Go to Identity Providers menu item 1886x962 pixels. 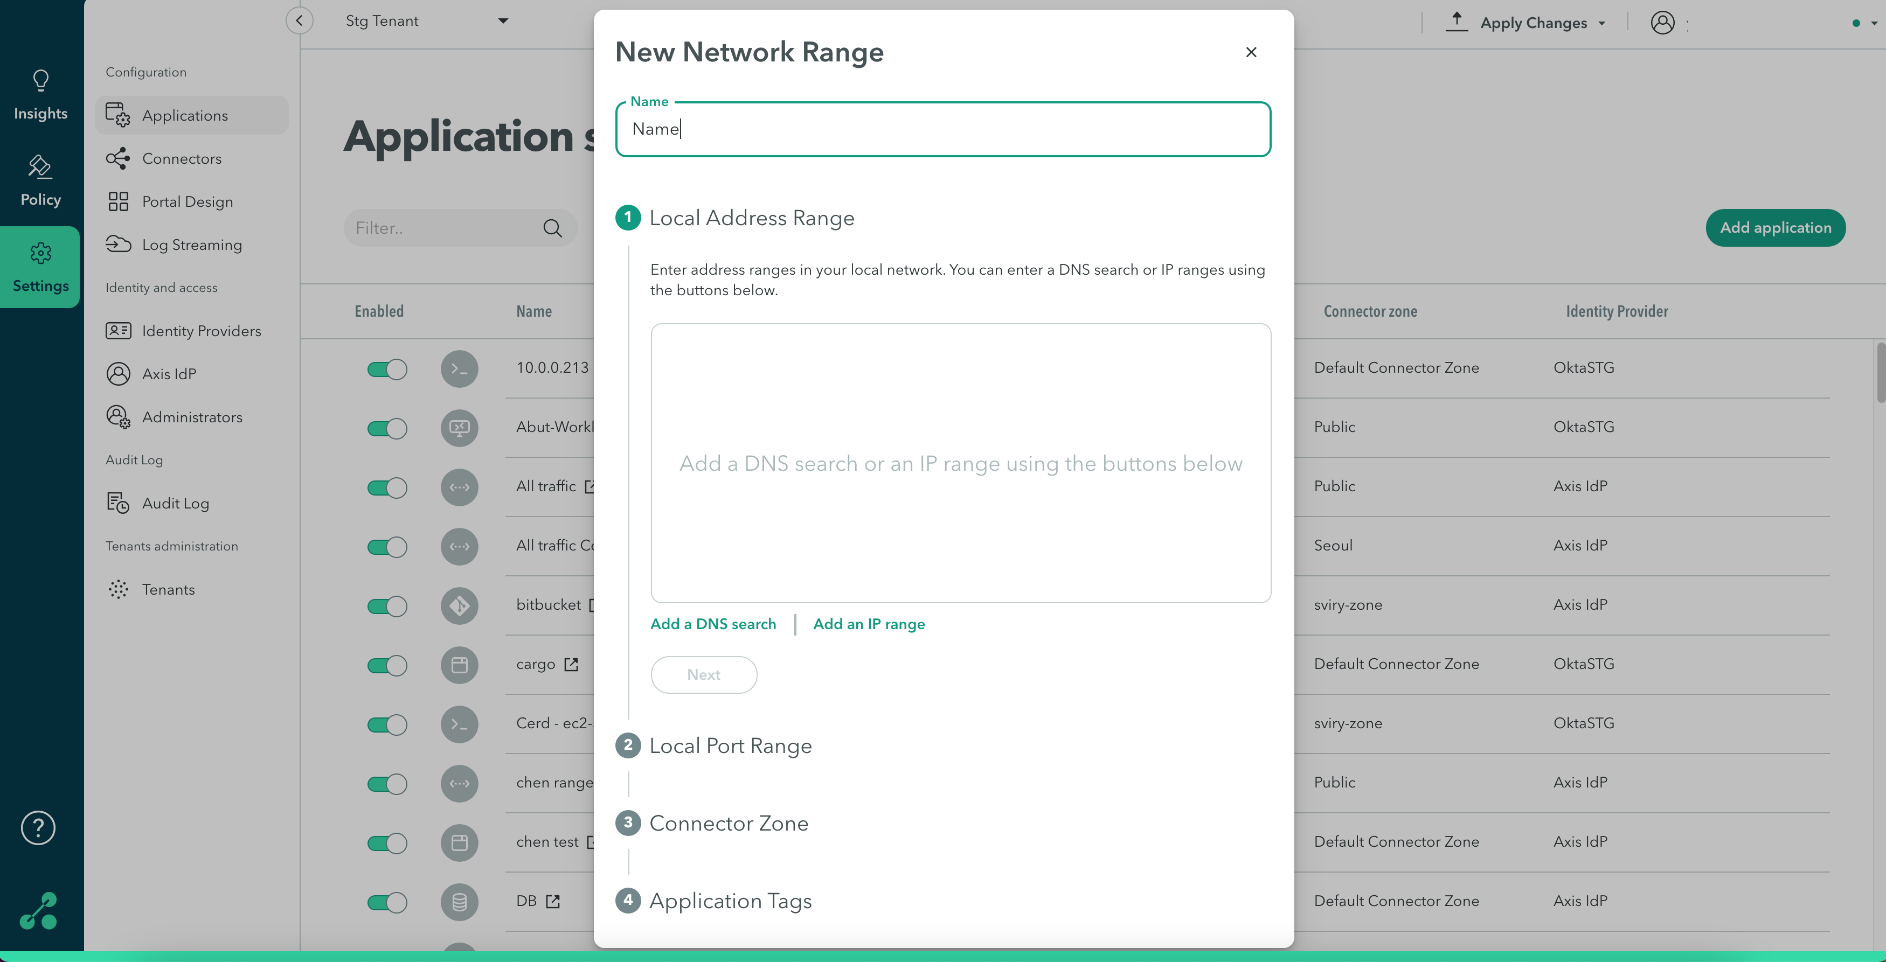click(x=200, y=331)
